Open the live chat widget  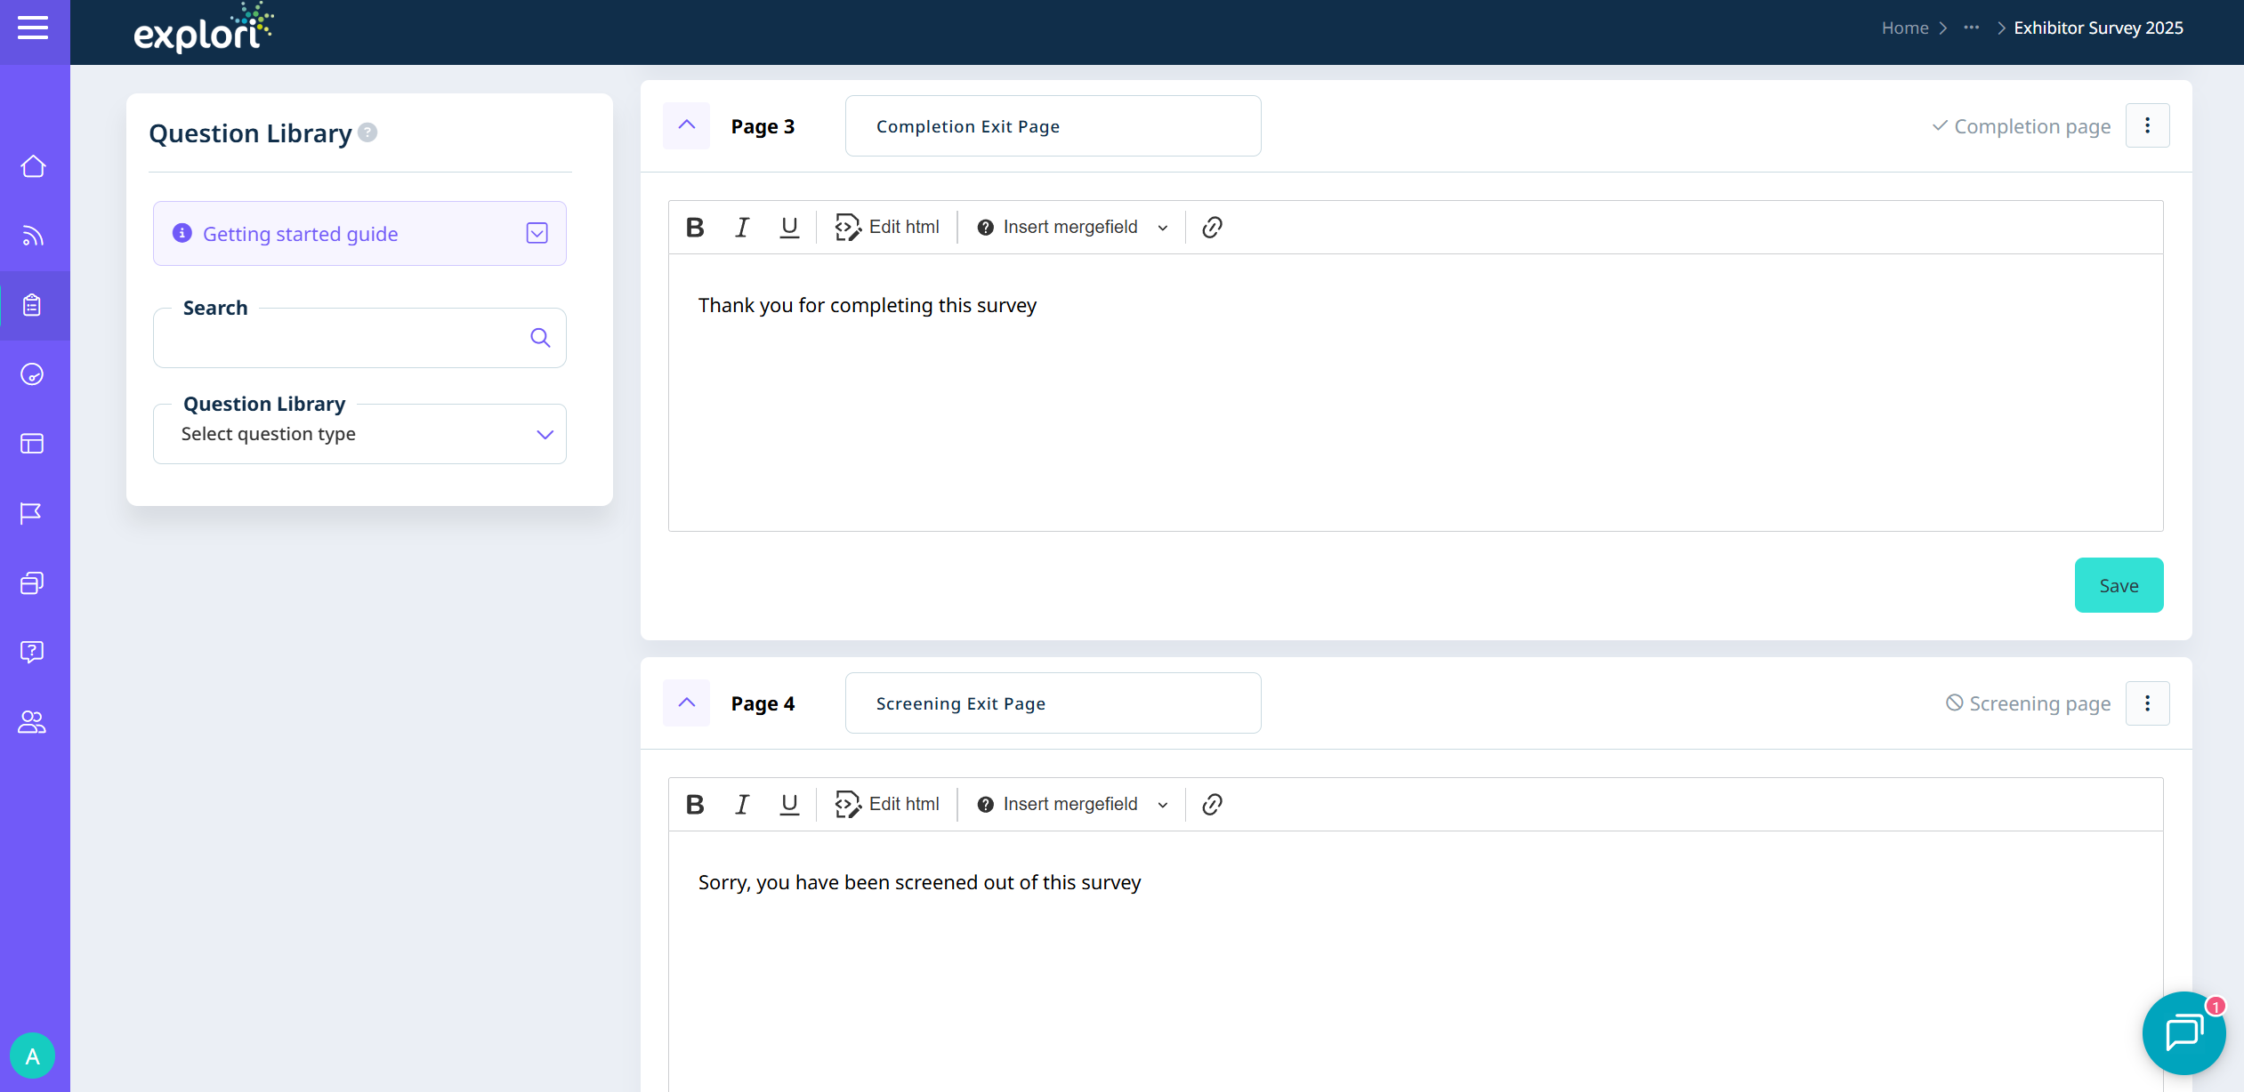(2183, 1032)
